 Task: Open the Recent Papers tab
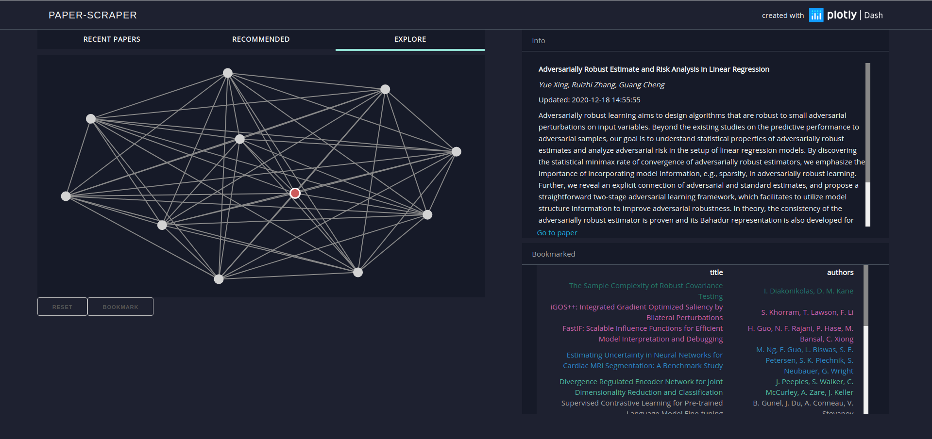112,39
